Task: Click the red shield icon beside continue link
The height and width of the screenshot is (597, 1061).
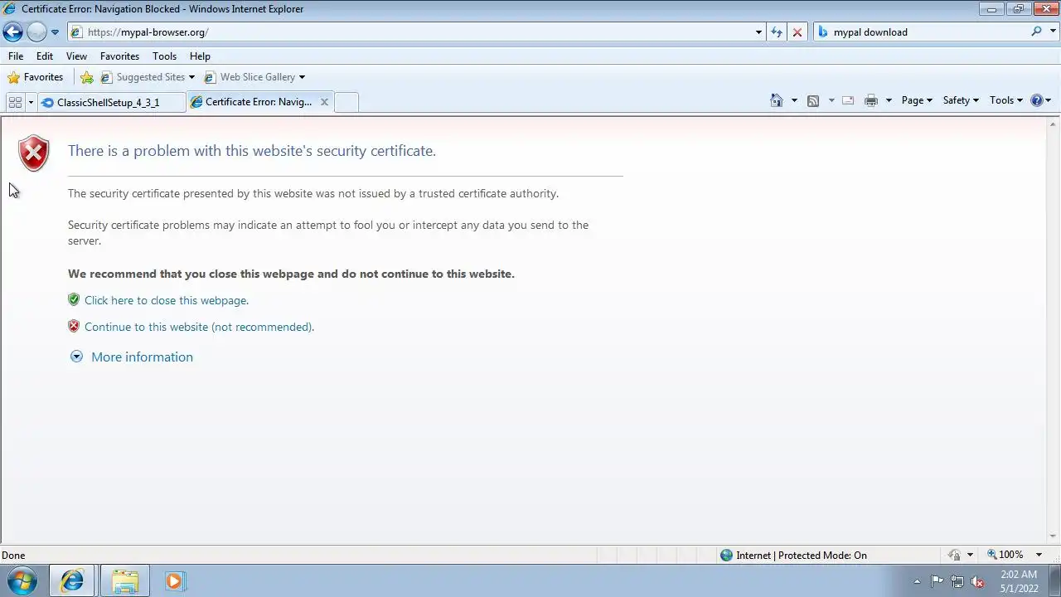Action: 74,326
